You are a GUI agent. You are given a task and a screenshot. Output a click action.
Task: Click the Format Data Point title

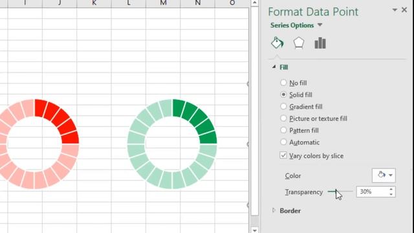click(x=313, y=12)
